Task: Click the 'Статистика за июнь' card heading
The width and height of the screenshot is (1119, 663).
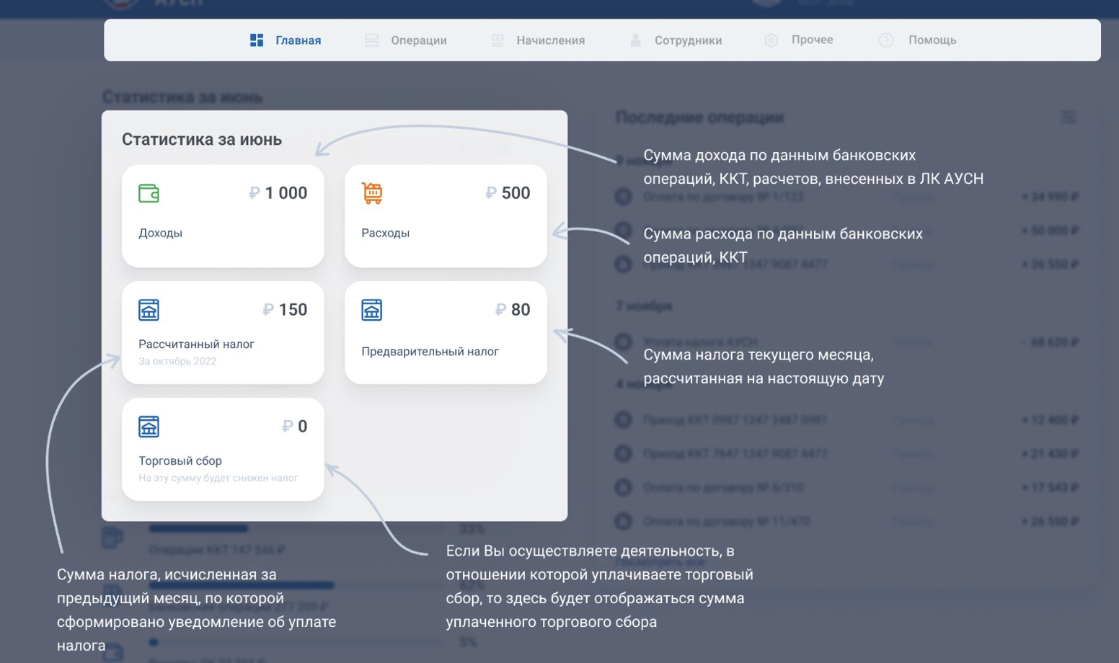Action: pos(202,140)
